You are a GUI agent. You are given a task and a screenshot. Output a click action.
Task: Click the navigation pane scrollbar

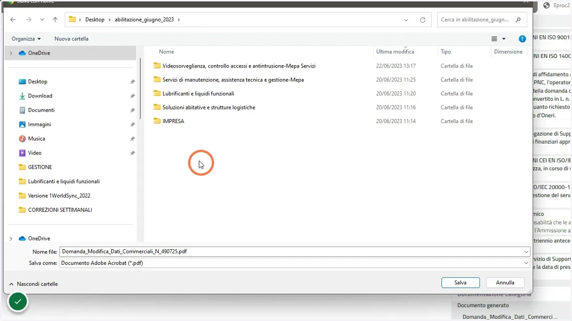point(140,88)
